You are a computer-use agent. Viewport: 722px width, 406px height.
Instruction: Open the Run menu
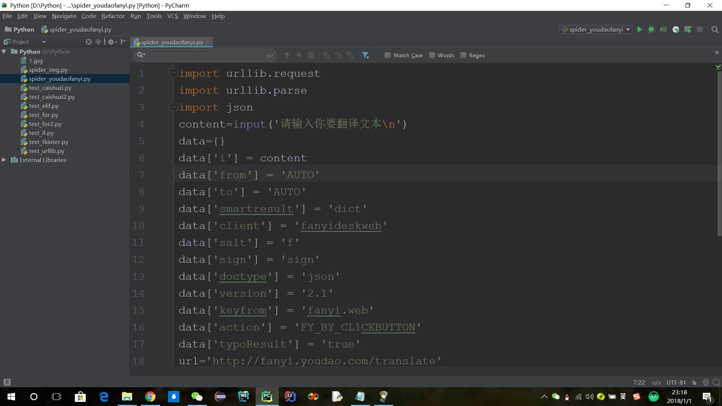coord(135,16)
